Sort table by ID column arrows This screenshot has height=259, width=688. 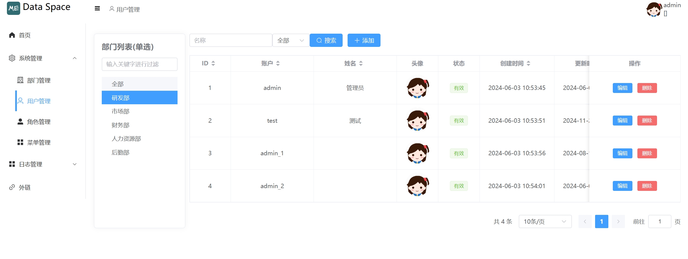tap(213, 63)
